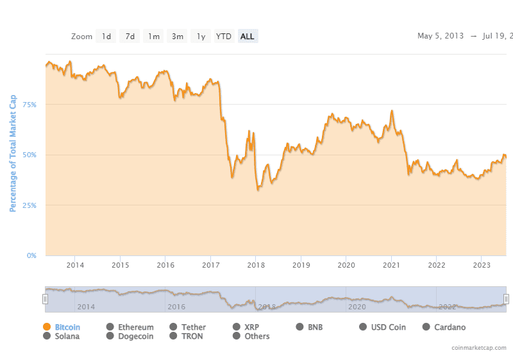Select the 1d zoom range
Image resolution: width=513 pixels, height=353 pixels.
click(x=106, y=37)
